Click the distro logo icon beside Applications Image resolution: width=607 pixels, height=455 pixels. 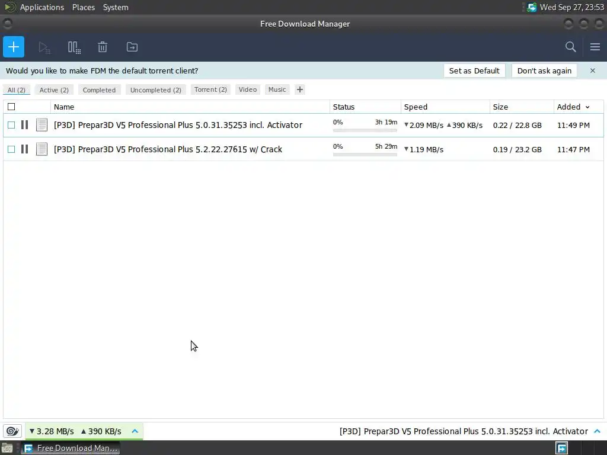click(10, 7)
